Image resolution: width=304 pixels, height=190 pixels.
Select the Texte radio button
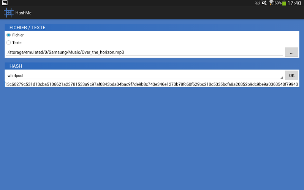point(8,43)
